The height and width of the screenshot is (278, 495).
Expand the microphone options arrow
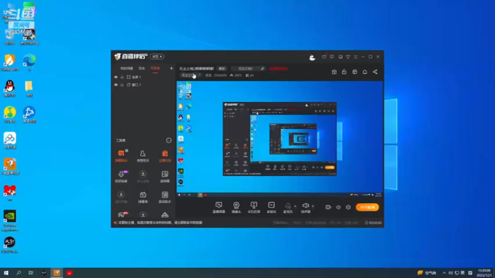[x=295, y=206]
